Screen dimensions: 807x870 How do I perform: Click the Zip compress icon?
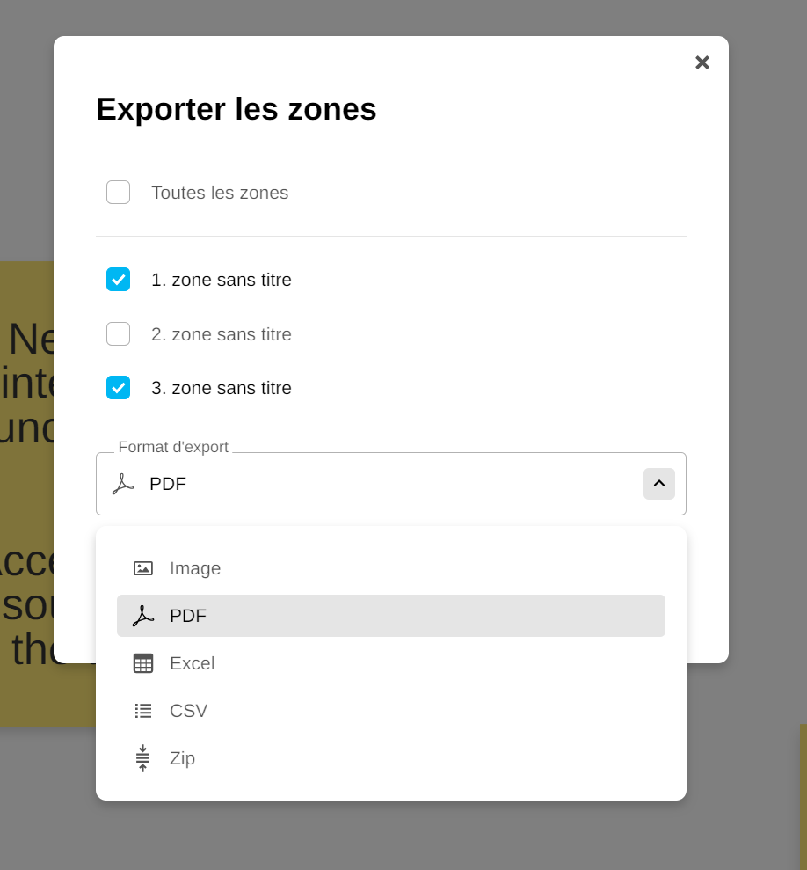click(x=142, y=758)
